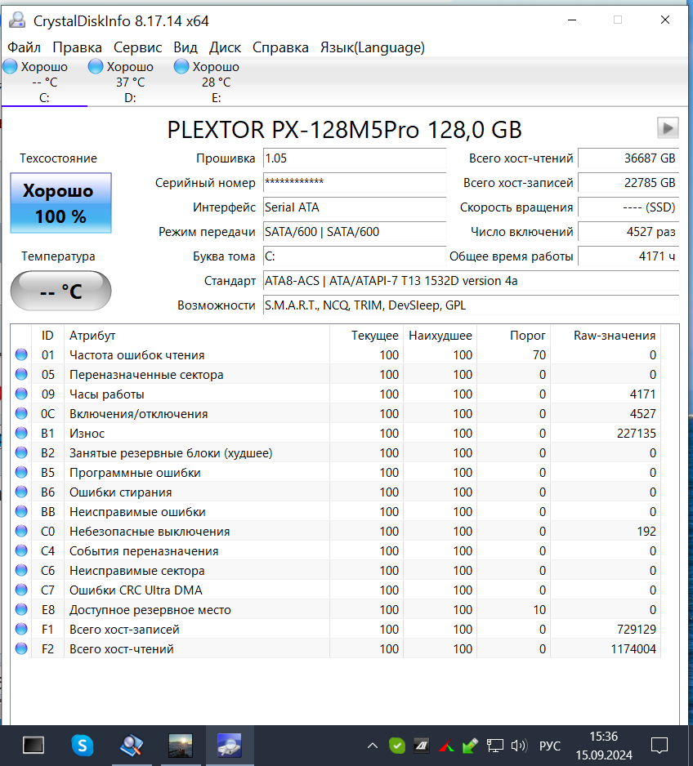Open the Сервис menu
The image size is (693, 766).
[138, 47]
